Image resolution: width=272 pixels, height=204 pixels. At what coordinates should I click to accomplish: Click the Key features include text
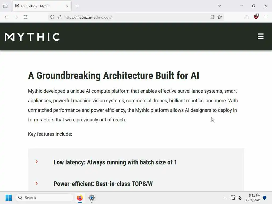tap(50, 134)
